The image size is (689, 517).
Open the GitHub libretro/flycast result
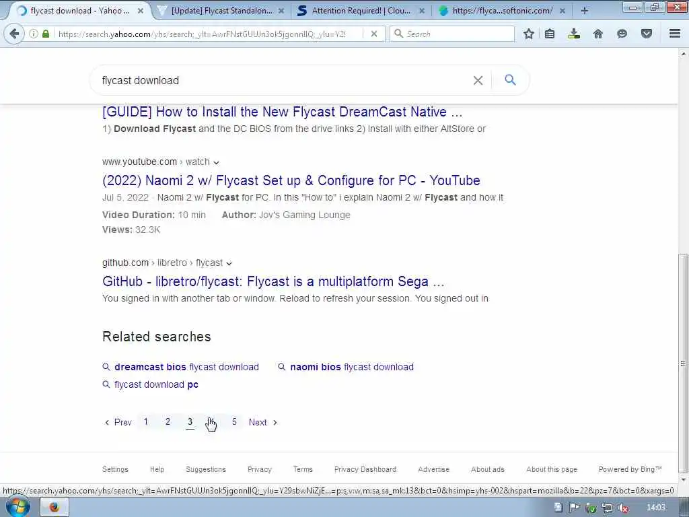(x=273, y=281)
